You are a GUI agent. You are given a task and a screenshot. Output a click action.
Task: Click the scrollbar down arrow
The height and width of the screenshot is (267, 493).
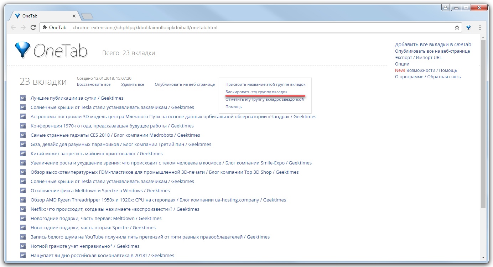point(483,257)
